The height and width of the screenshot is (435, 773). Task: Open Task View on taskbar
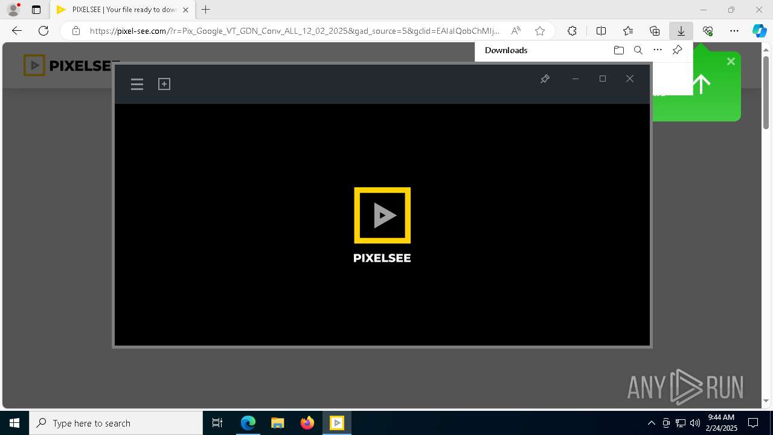pyautogui.click(x=217, y=423)
